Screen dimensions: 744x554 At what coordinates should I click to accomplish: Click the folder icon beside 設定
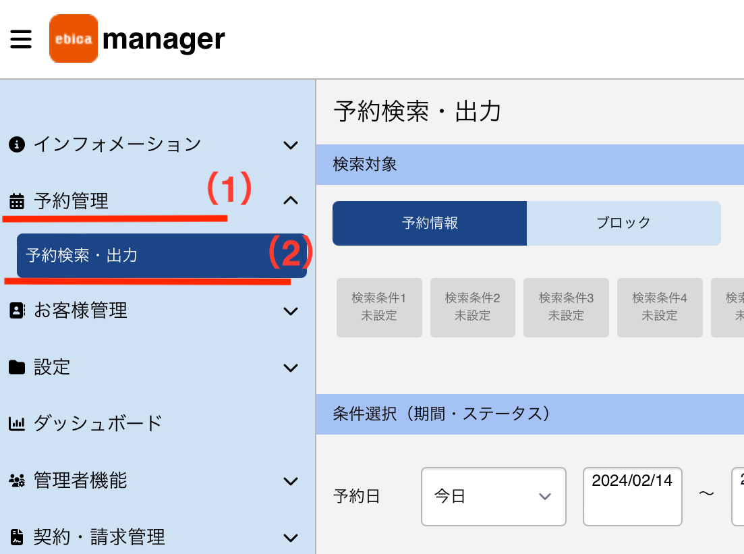pyautogui.click(x=17, y=367)
